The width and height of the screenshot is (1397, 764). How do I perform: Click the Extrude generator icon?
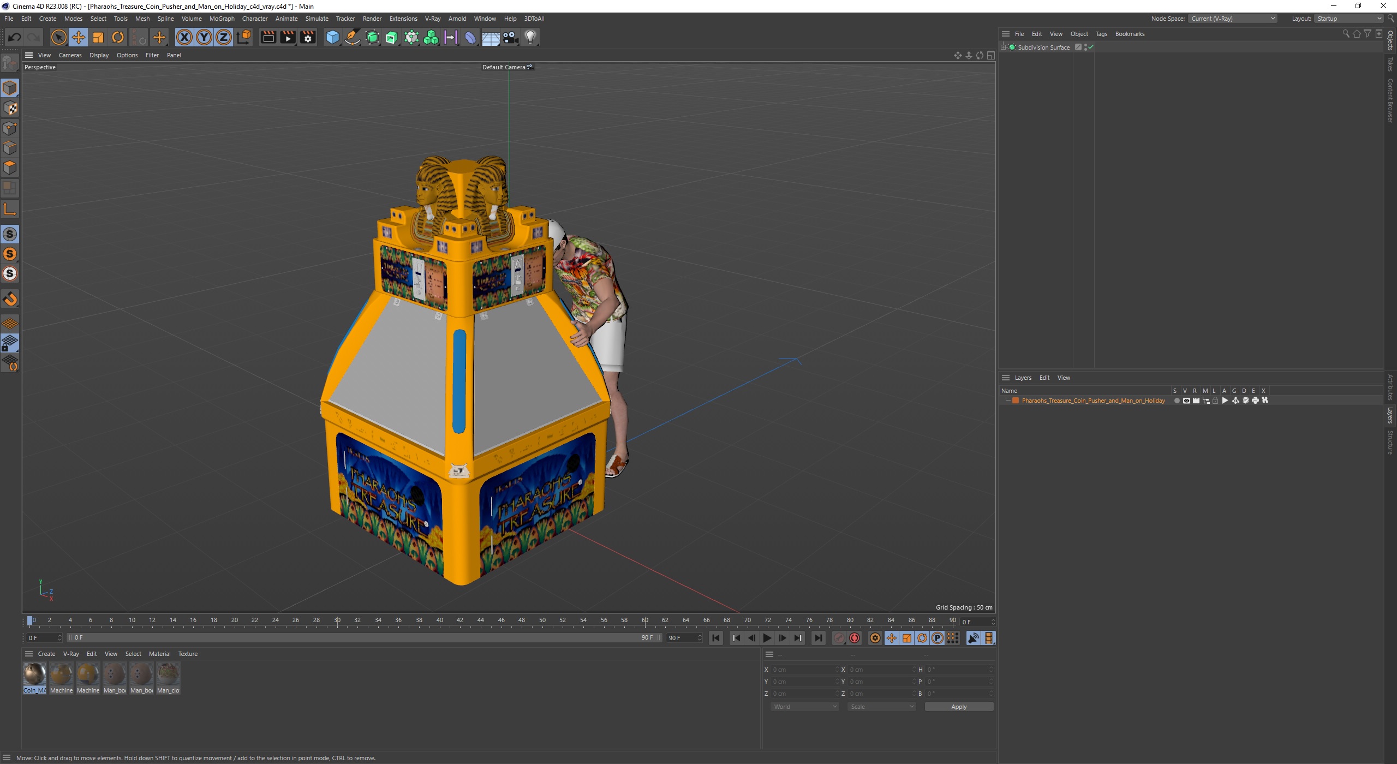[x=392, y=37]
